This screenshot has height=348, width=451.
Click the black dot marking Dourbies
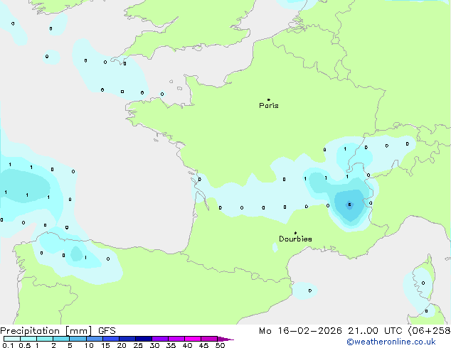[x=295, y=233]
